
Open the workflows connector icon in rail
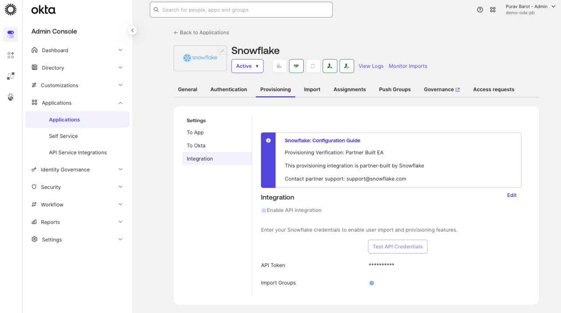click(x=11, y=76)
